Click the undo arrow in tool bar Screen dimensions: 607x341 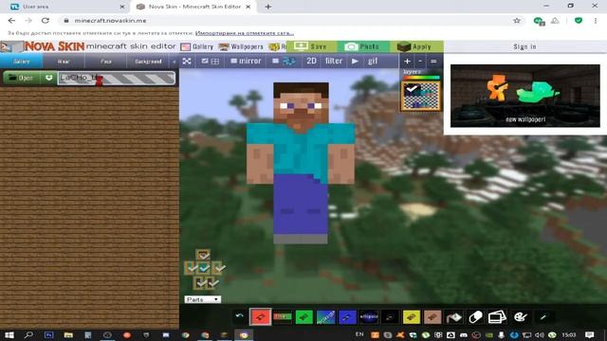(240, 315)
